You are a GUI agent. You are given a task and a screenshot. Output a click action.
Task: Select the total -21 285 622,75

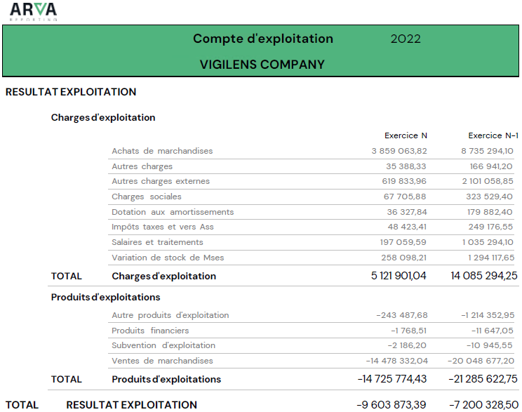[x=483, y=379]
